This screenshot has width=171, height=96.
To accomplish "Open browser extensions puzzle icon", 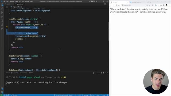I will click(161, 5).
